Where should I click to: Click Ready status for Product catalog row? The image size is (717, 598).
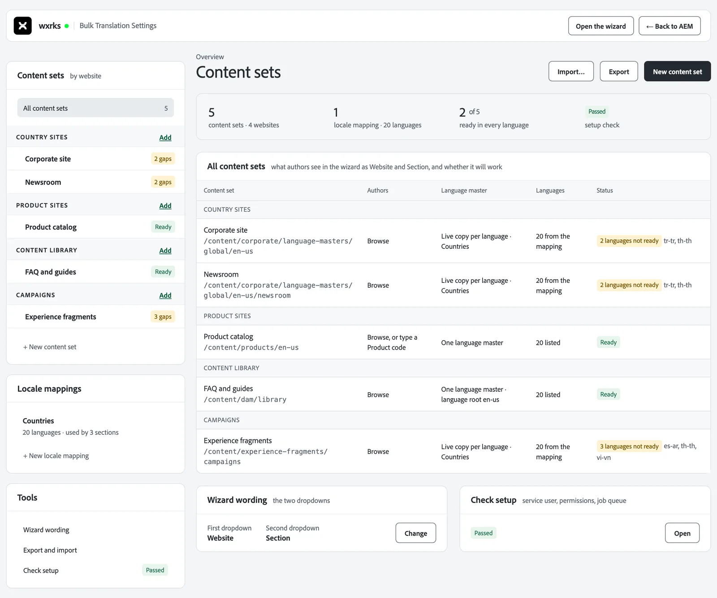[x=608, y=342]
